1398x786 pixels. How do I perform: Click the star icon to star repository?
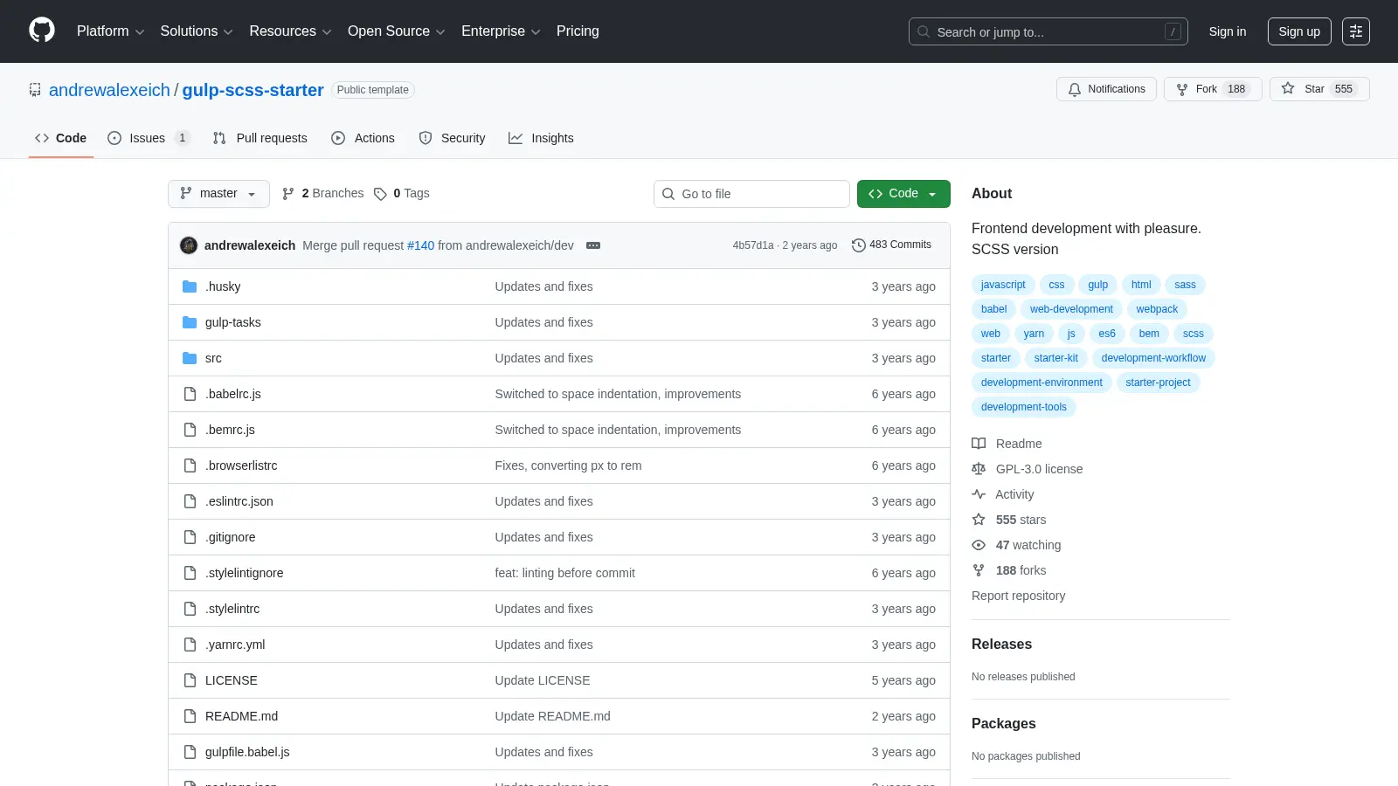1288,88
